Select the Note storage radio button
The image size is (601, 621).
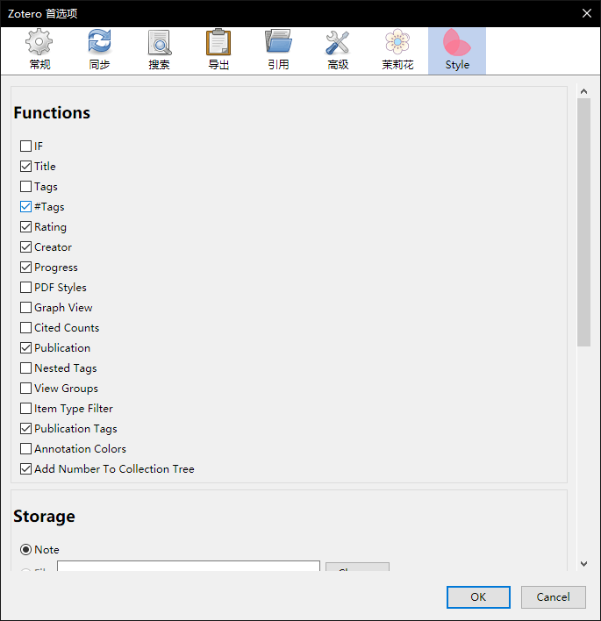[x=25, y=550]
